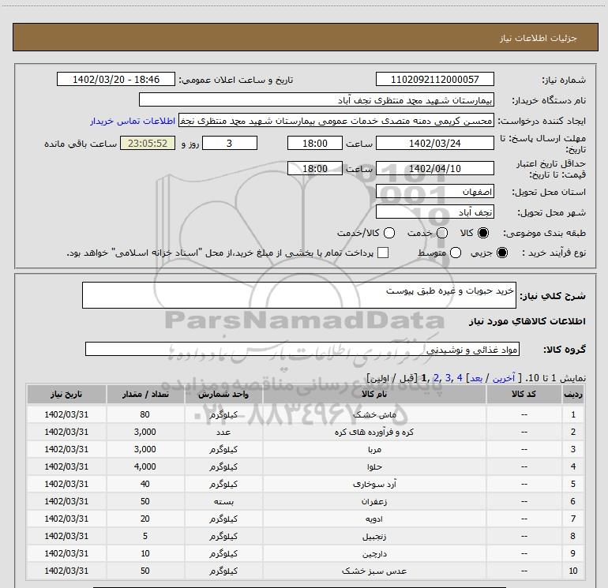Click quantity 80 in ماش خشک row
Screen dimensions: 608x588
pos(145,414)
